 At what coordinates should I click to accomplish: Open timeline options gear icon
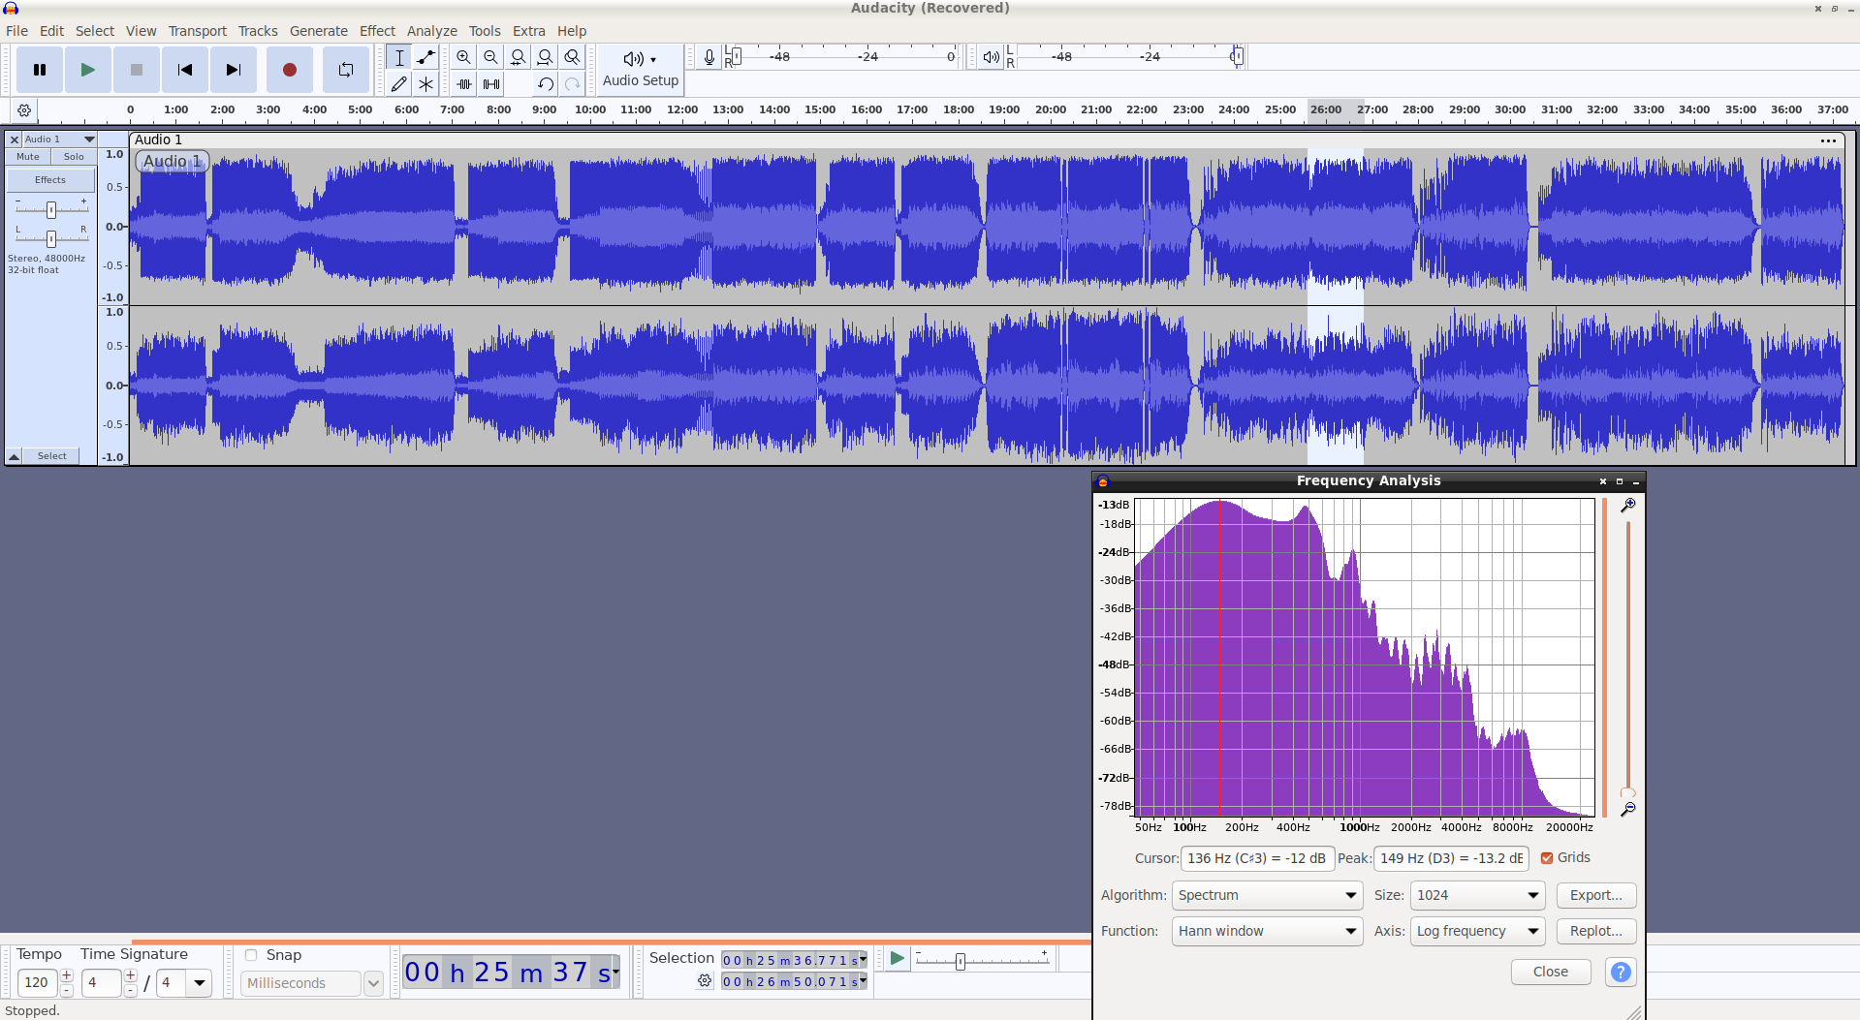tap(24, 110)
